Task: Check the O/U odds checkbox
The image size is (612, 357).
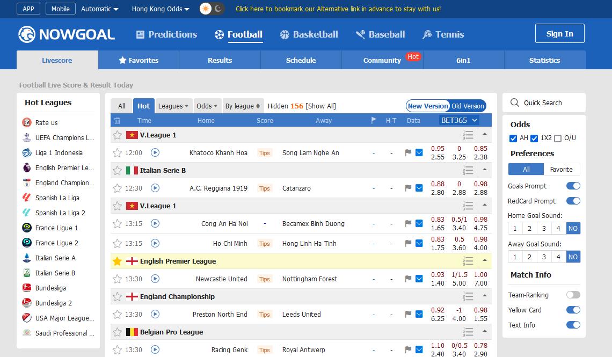Action: point(558,138)
